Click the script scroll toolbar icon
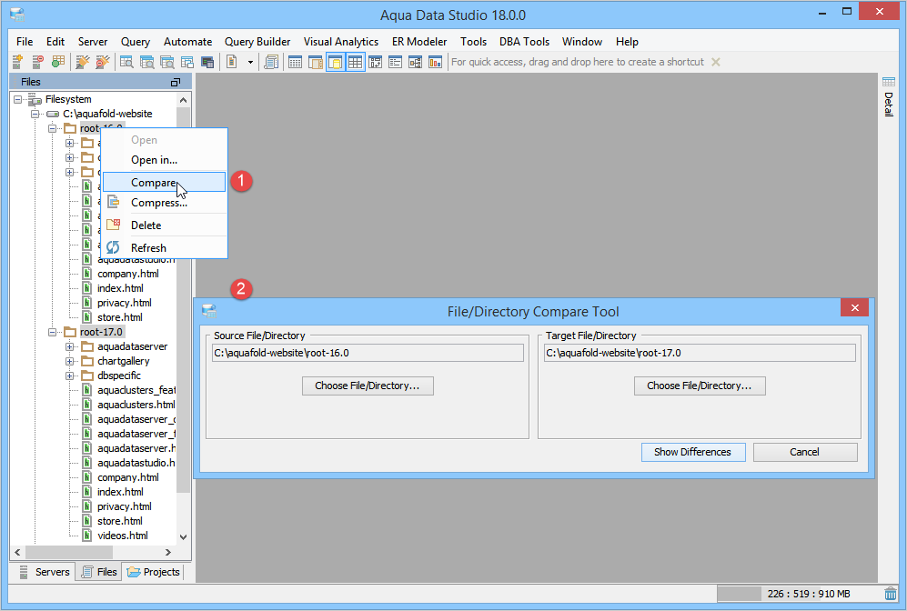Screen dimensions: 907x611 (271, 62)
